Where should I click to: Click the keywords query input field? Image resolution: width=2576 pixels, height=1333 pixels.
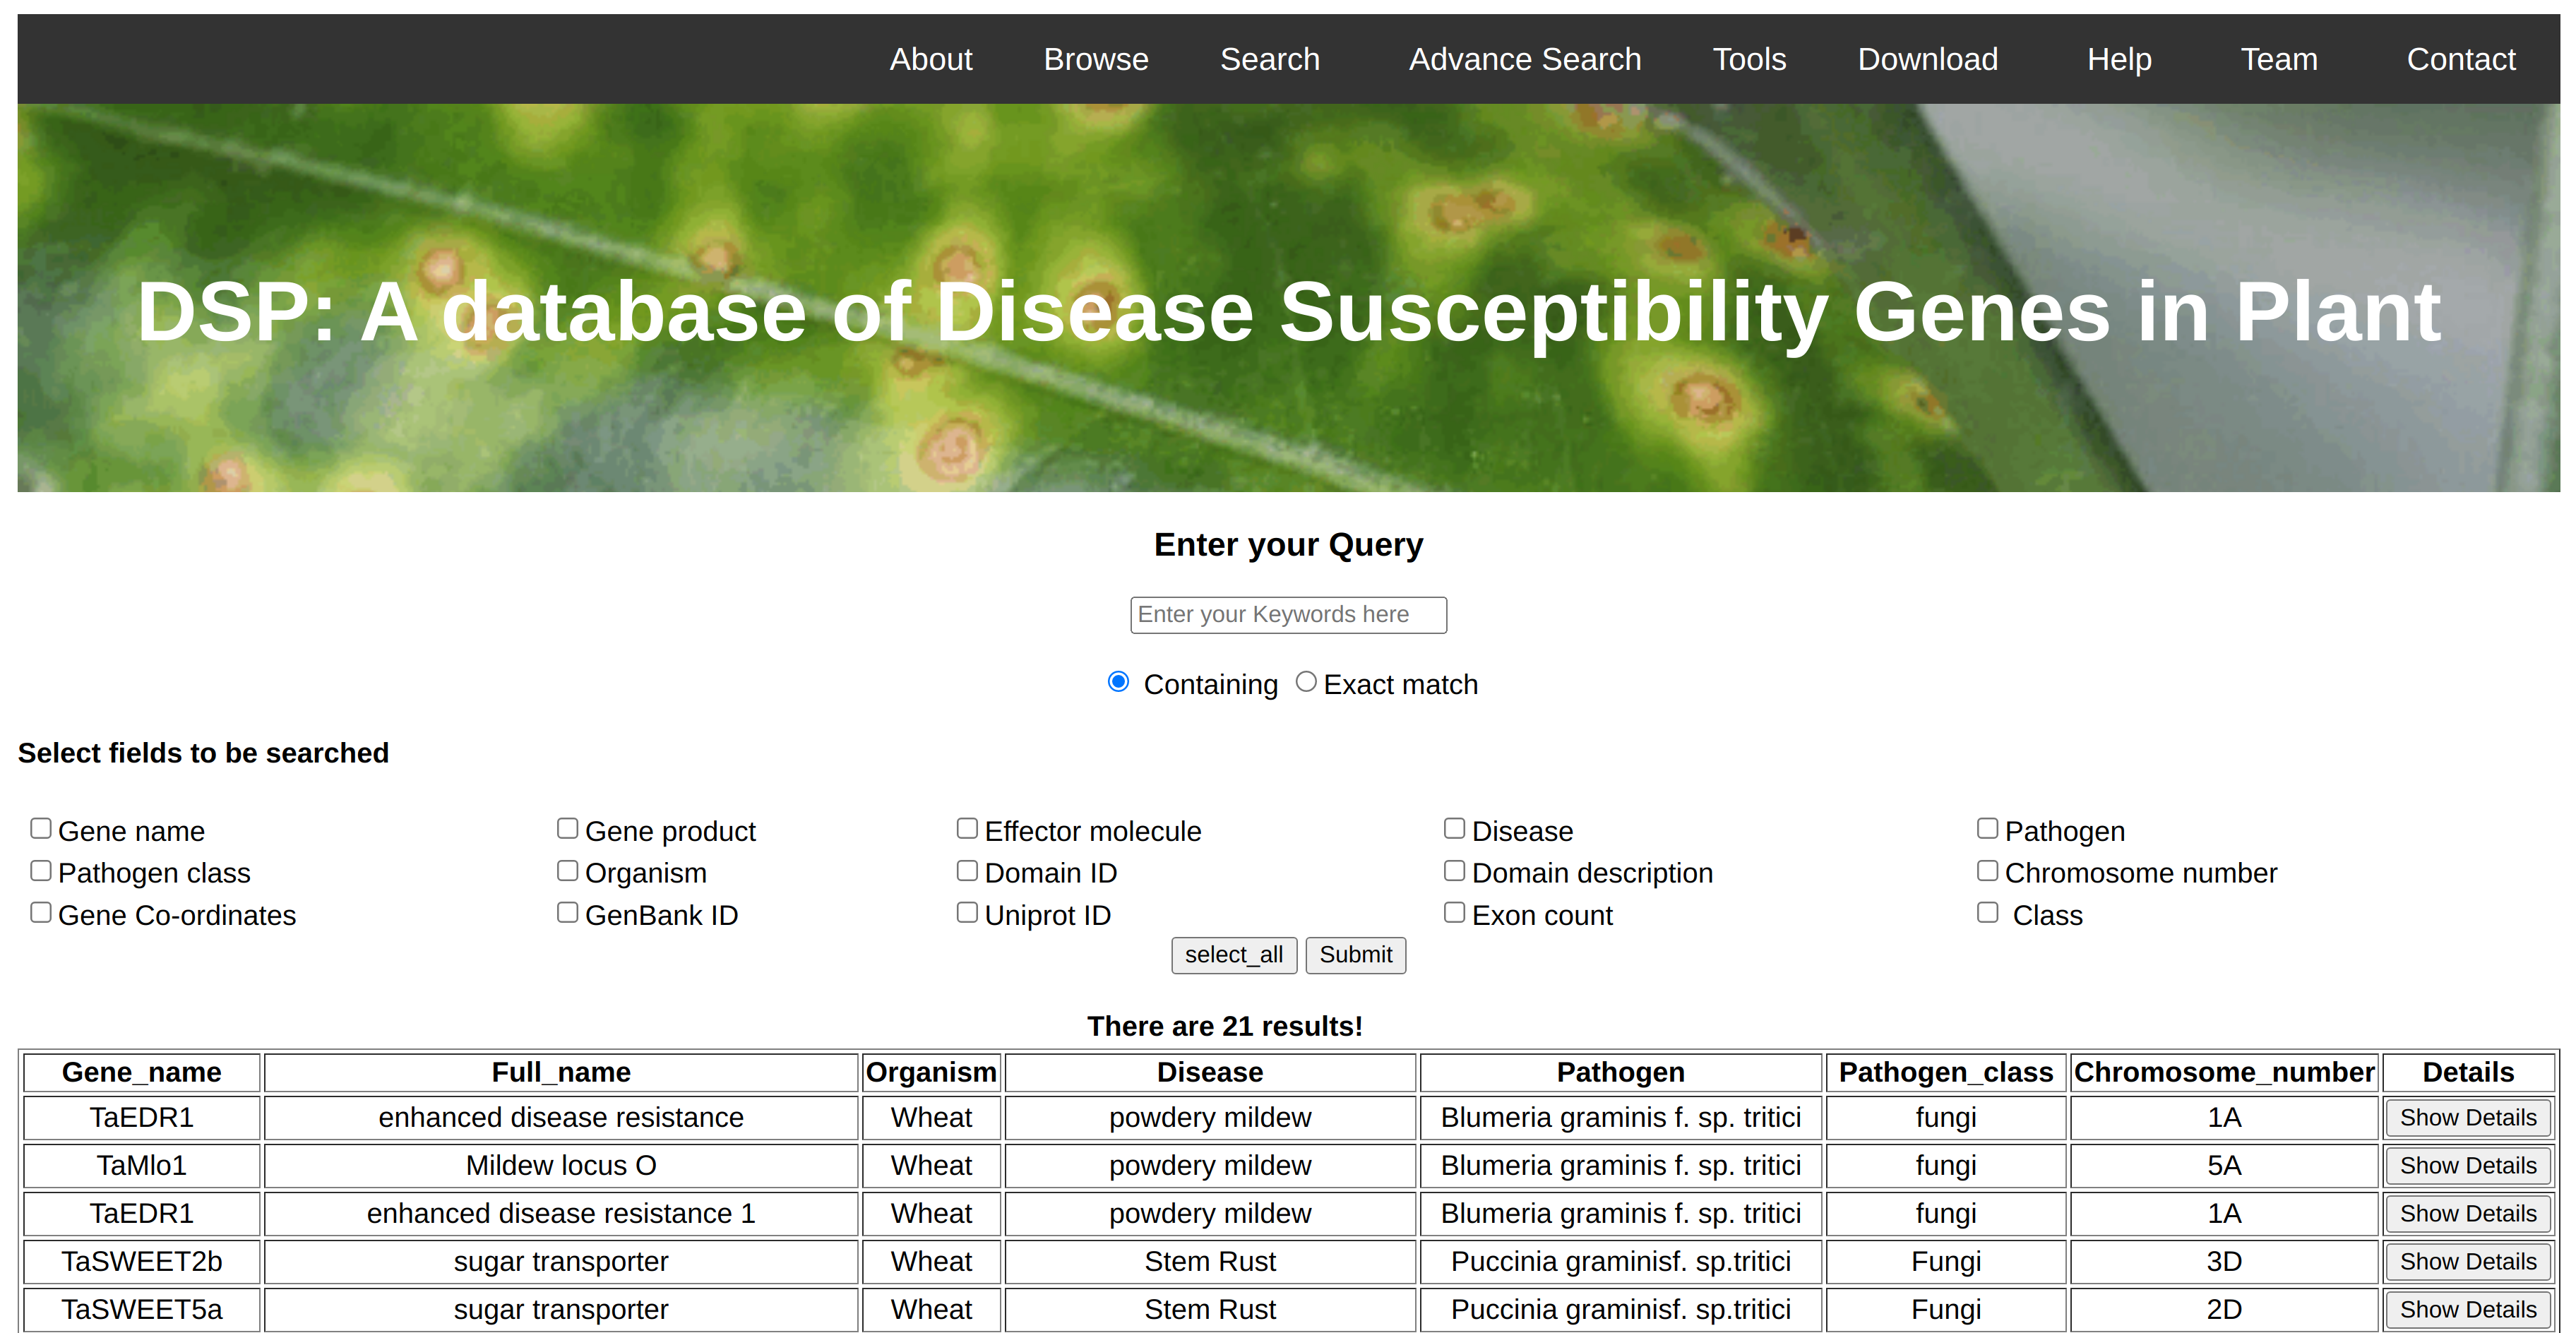[x=1288, y=614]
